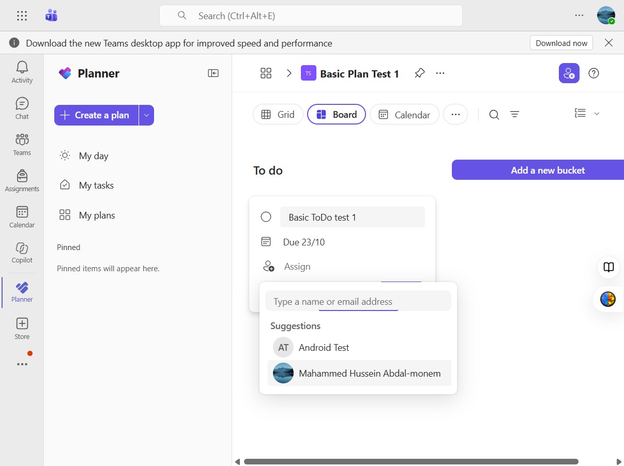The image size is (624, 466).
Task: Open the Teams app launcher grid
Action: point(22,16)
